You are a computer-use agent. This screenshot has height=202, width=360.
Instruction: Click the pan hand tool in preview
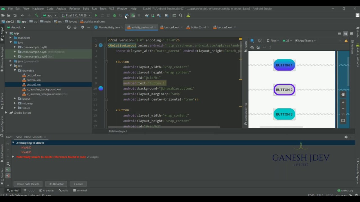343,95
